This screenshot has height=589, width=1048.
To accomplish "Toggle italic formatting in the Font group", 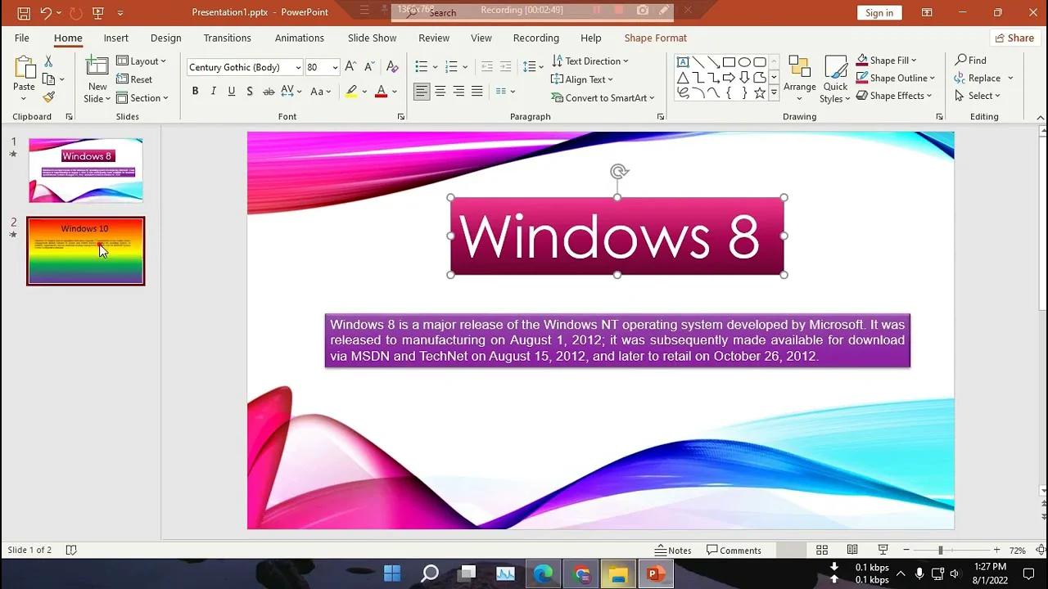I will tap(213, 91).
